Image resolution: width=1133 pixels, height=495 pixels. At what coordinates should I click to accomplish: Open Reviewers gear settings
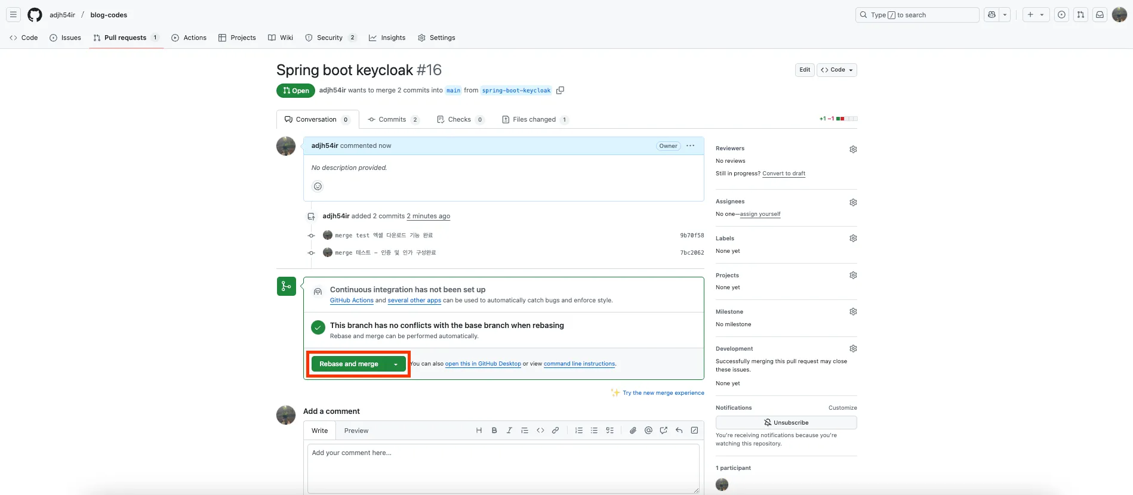[853, 149]
